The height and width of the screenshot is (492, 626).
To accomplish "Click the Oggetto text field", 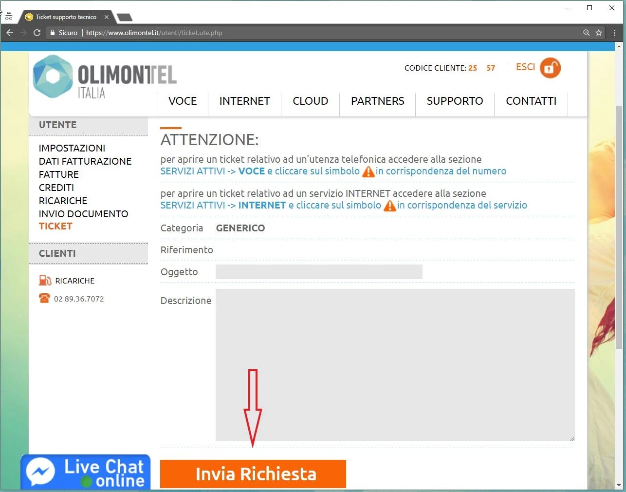I will [x=319, y=272].
